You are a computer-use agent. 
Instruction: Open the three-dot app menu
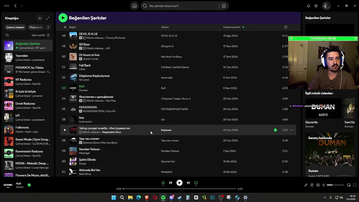(6, 6)
